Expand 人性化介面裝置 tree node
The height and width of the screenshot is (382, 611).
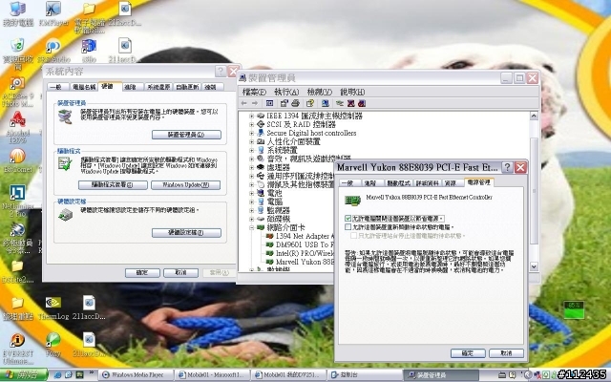[x=251, y=141]
